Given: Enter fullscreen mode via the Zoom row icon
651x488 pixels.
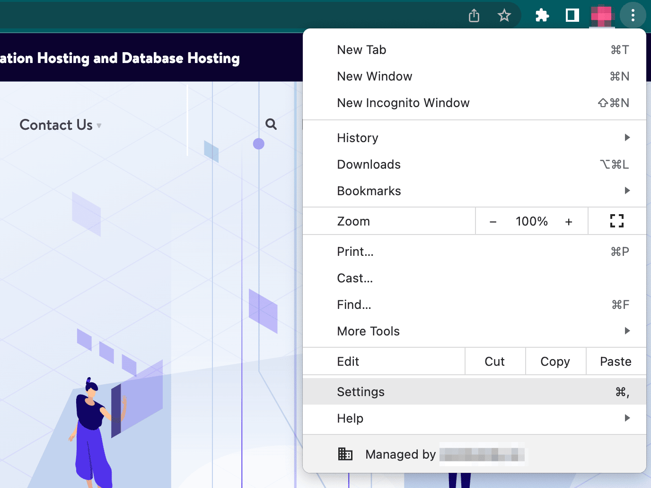Looking at the screenshot, I should coord(616,221).
